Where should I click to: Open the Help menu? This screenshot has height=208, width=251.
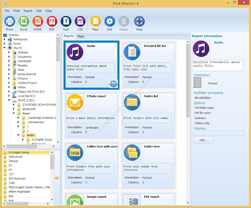[x=49, y=11]
